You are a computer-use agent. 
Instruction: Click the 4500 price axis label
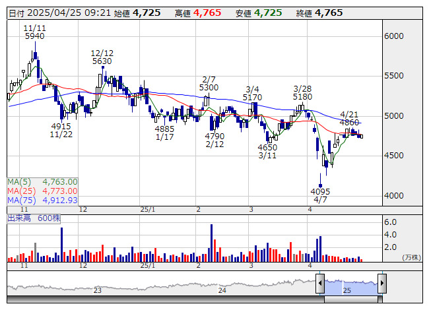(394, 156)
